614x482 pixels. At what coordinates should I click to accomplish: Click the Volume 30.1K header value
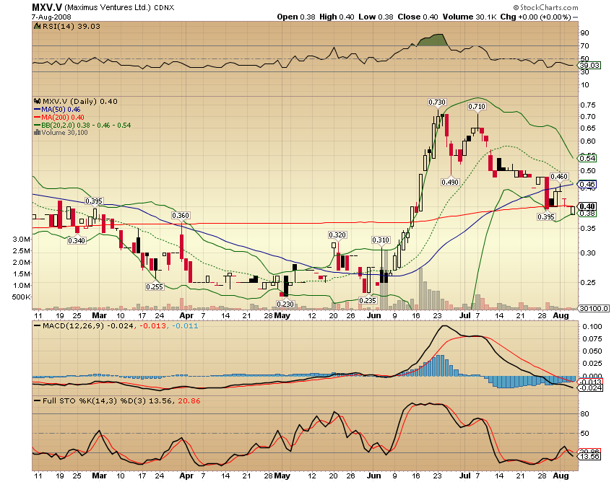coord(470,17)
